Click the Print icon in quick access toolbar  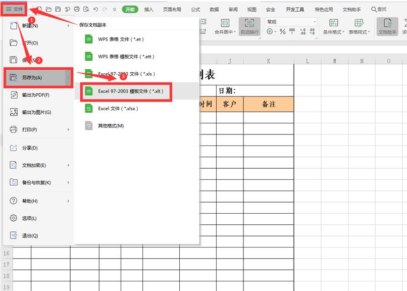[x=76, y=9]
